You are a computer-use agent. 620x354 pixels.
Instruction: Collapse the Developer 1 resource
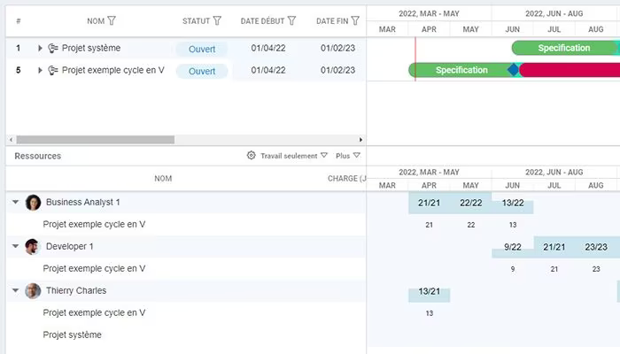click(15, 246)
